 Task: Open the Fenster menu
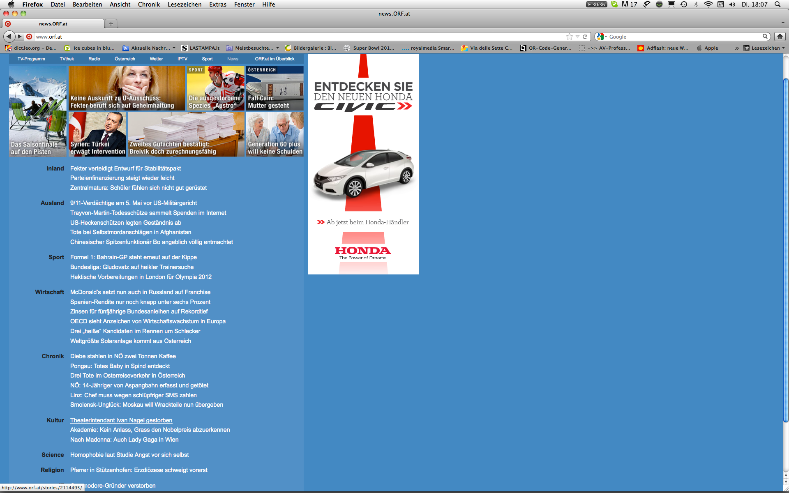244,4
